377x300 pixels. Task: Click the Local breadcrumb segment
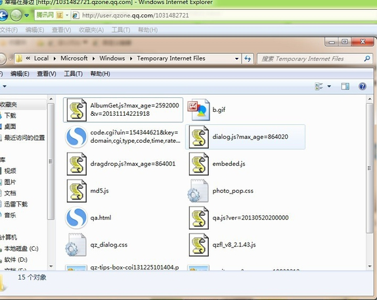click(x=41, y=59)
